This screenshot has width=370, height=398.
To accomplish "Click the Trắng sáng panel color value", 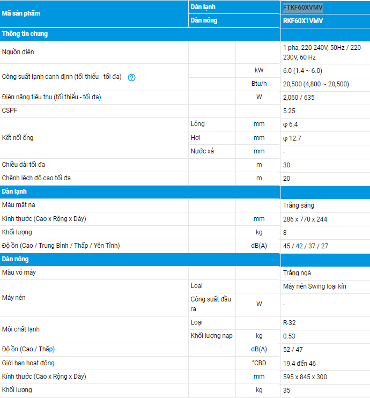I will (x=299, y=205).
